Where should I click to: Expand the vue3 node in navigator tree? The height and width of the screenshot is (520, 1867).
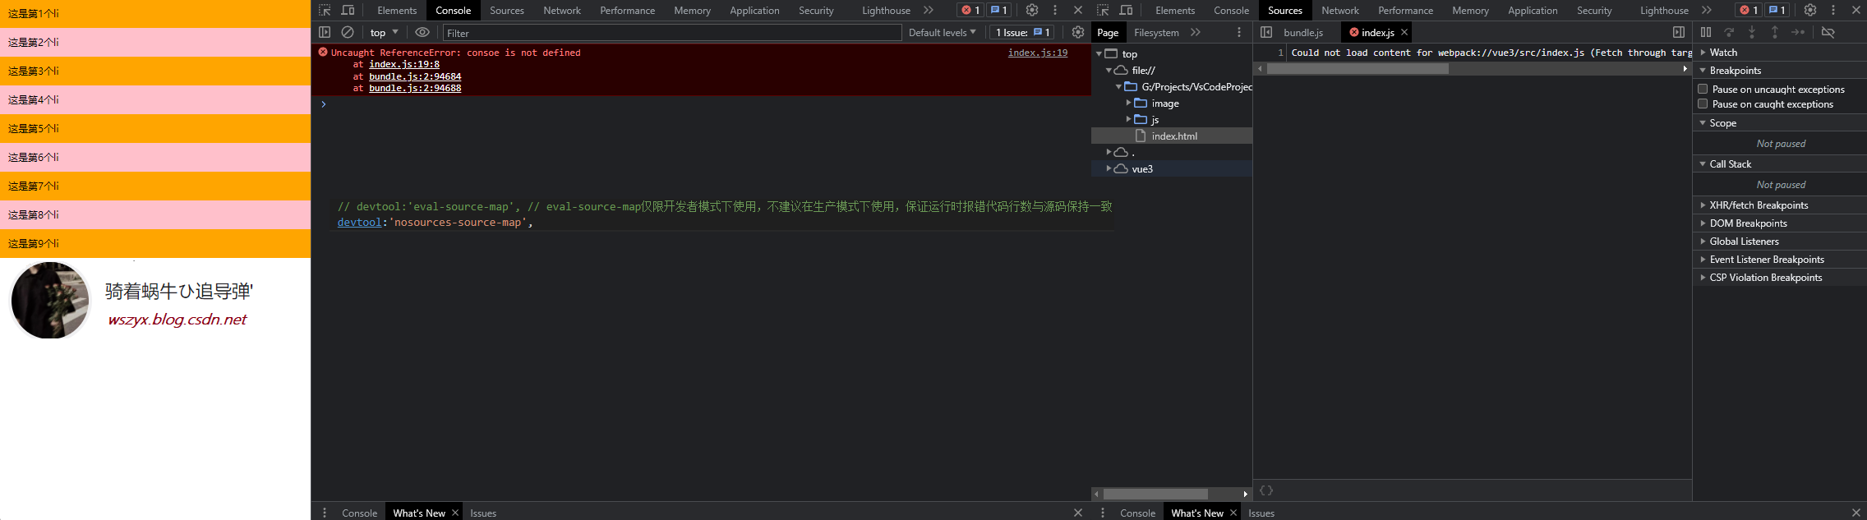(x=1109, y=168)
